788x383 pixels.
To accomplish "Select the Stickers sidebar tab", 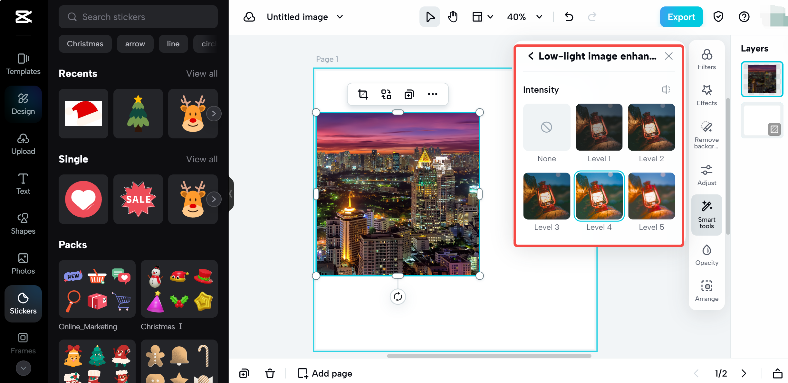I will (23, 304).
